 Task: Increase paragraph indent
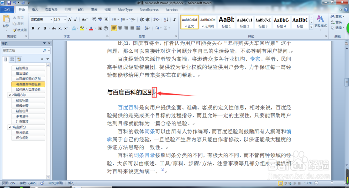(x=148, y=20)
